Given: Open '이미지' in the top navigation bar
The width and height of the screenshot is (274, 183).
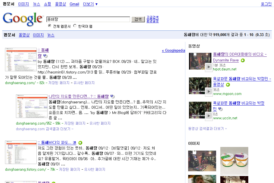Looking at the screenshot, I should [23, 4].
